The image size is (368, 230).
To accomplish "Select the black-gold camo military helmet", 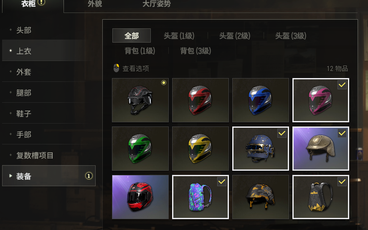I will tap(261, 197).
